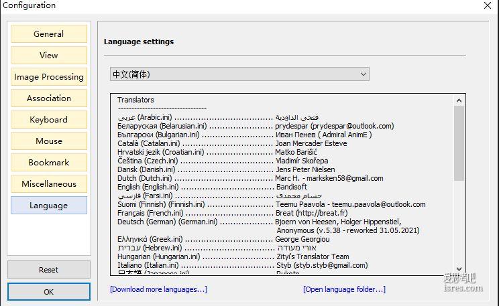This screenshot has height=306, width=499.
Task: Click the Belarusian.ini translator row
Action: pyautogui.click(x=256, y=126)
